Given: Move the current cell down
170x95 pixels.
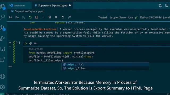Looking at the screenshot, I should (10, 46).
